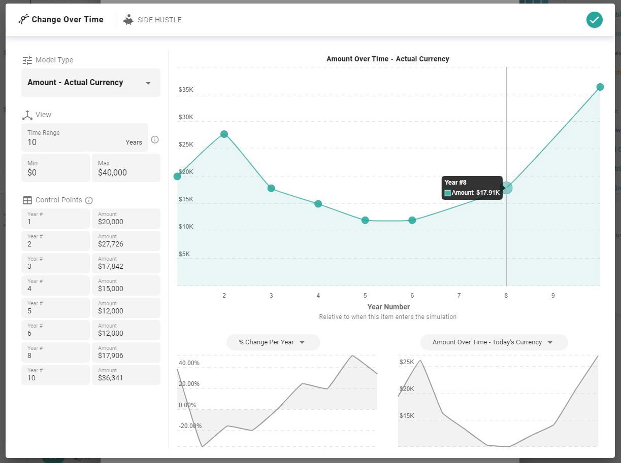Image resolution: width=621 pixels, height=463 pixels.
Task: Click the chart data point at Year 2
Action: pos(224,134)
